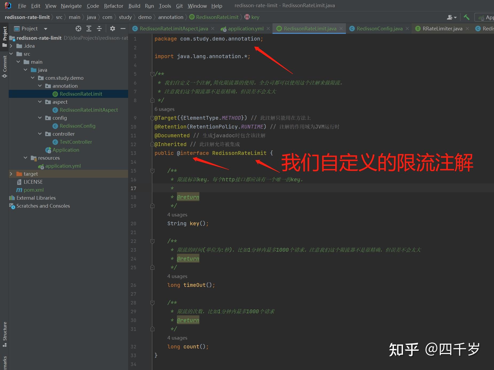Expand all tree nodes via toolbar icon
The image size is (494, 370).
pos(89,29)
